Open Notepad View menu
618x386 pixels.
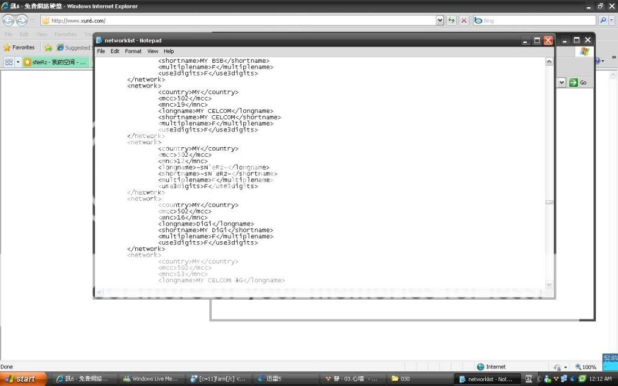[153, 51]
